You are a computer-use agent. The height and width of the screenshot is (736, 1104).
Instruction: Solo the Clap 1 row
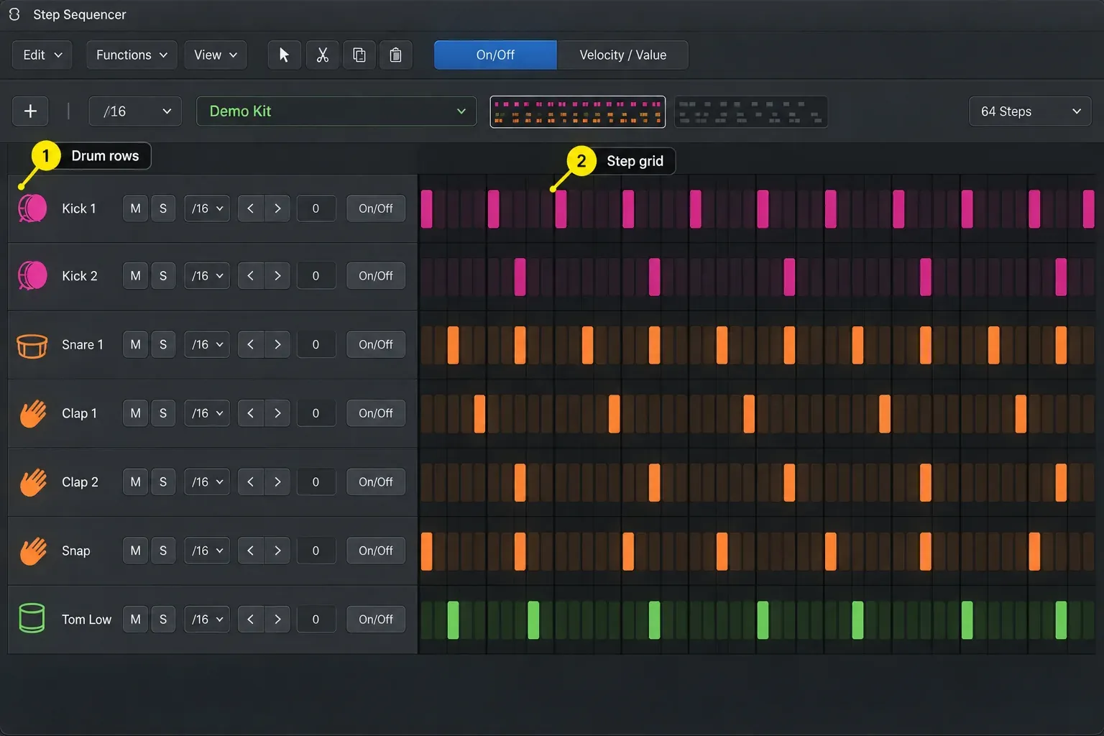coord(163,413)
